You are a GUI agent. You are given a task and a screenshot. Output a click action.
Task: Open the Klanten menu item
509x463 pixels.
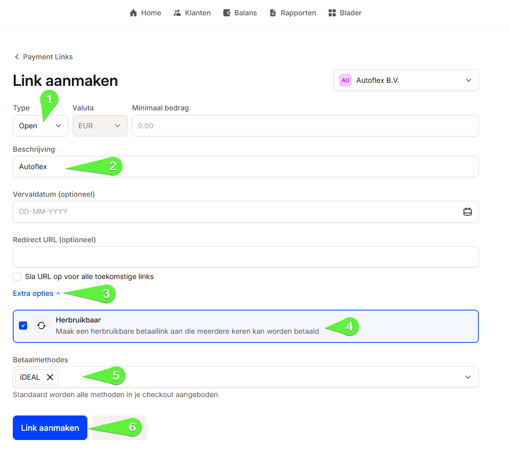(198, 13)
